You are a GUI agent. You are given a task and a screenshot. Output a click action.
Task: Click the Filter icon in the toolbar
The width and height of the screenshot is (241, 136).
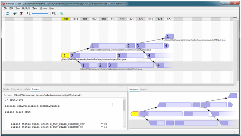coord(15,14)
